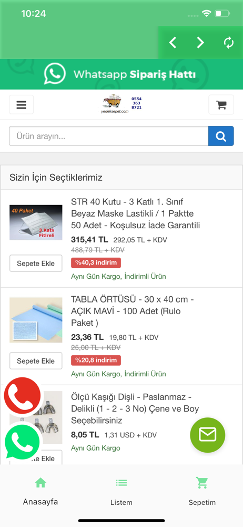The image size is (243, 527).
Task: Open the green mail envelope button
Action: [x=208, y=435]
